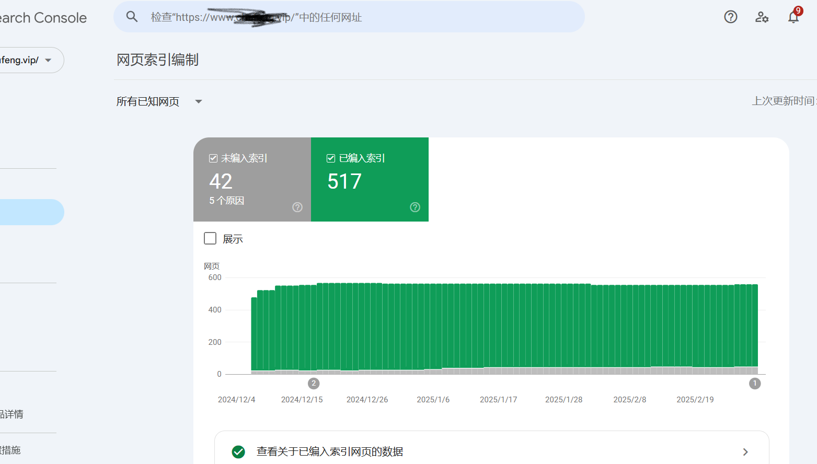Click the green check icon beside 查看关于已编入索引网页的数据
The image size is (817, 464).
(238, 451)
